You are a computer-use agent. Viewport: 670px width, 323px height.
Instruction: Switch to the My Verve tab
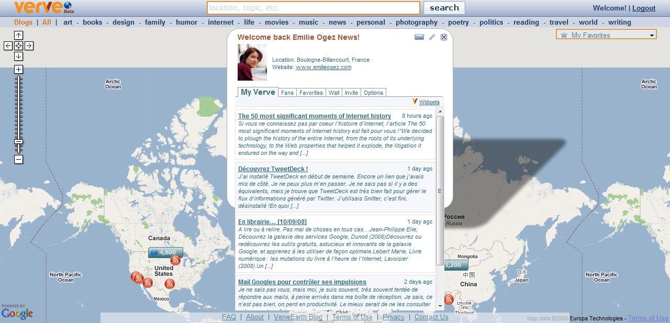(258, 92)
